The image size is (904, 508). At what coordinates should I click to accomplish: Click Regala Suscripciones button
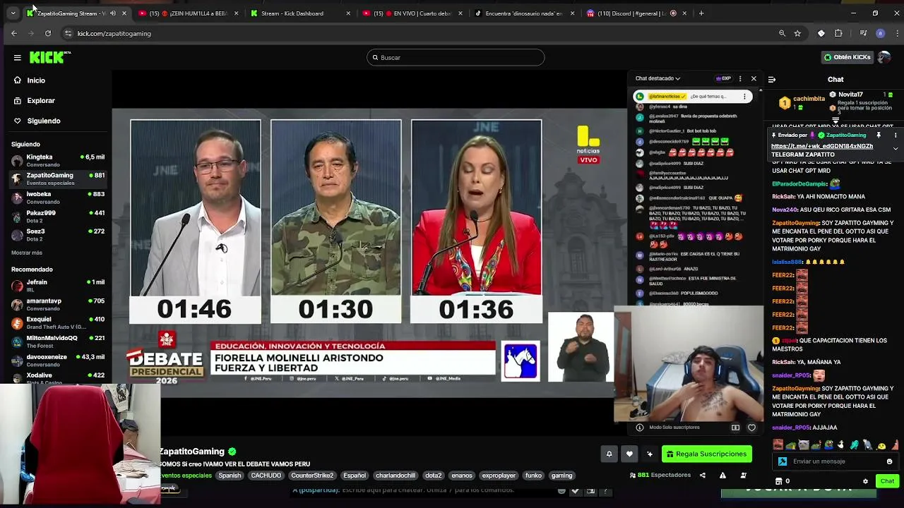[706, 454]
